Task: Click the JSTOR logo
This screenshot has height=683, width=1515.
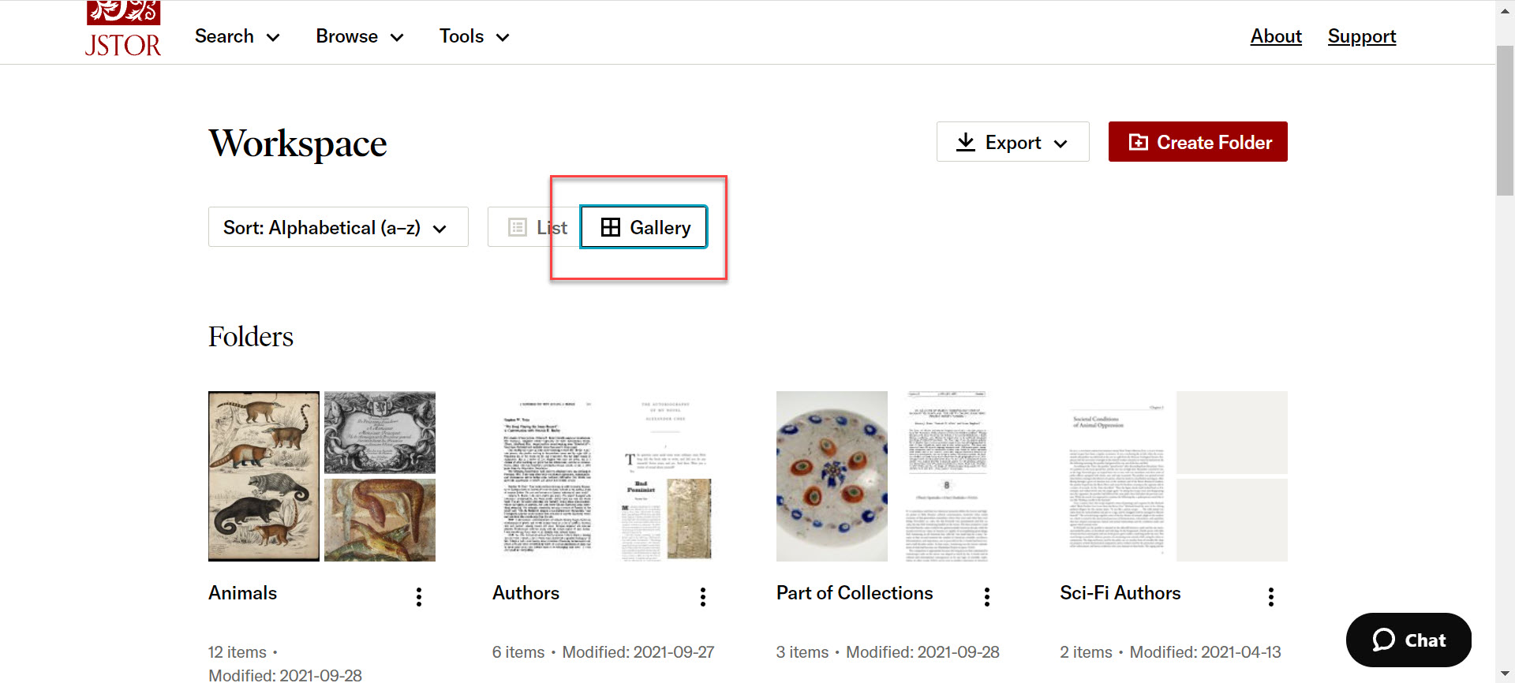Action: [x=123, y=29]
